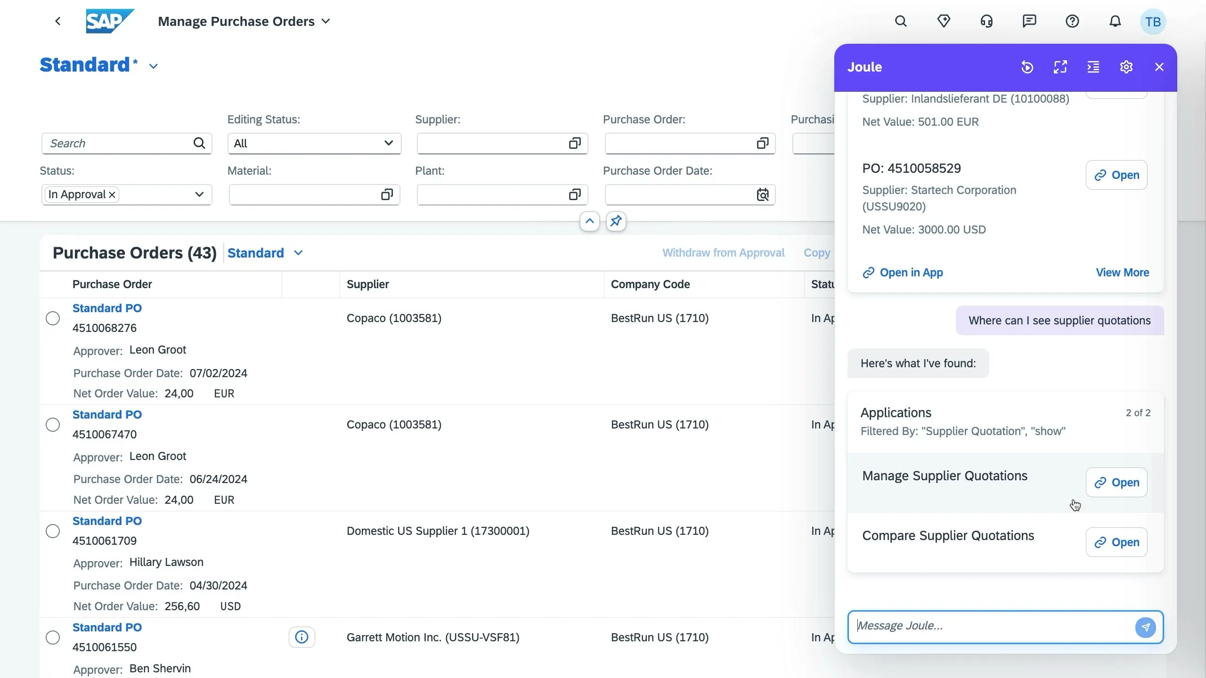This screenshot has width=1206, height=678.
Task: Open the Purchase Order value help icon
Action: [762, 143]
